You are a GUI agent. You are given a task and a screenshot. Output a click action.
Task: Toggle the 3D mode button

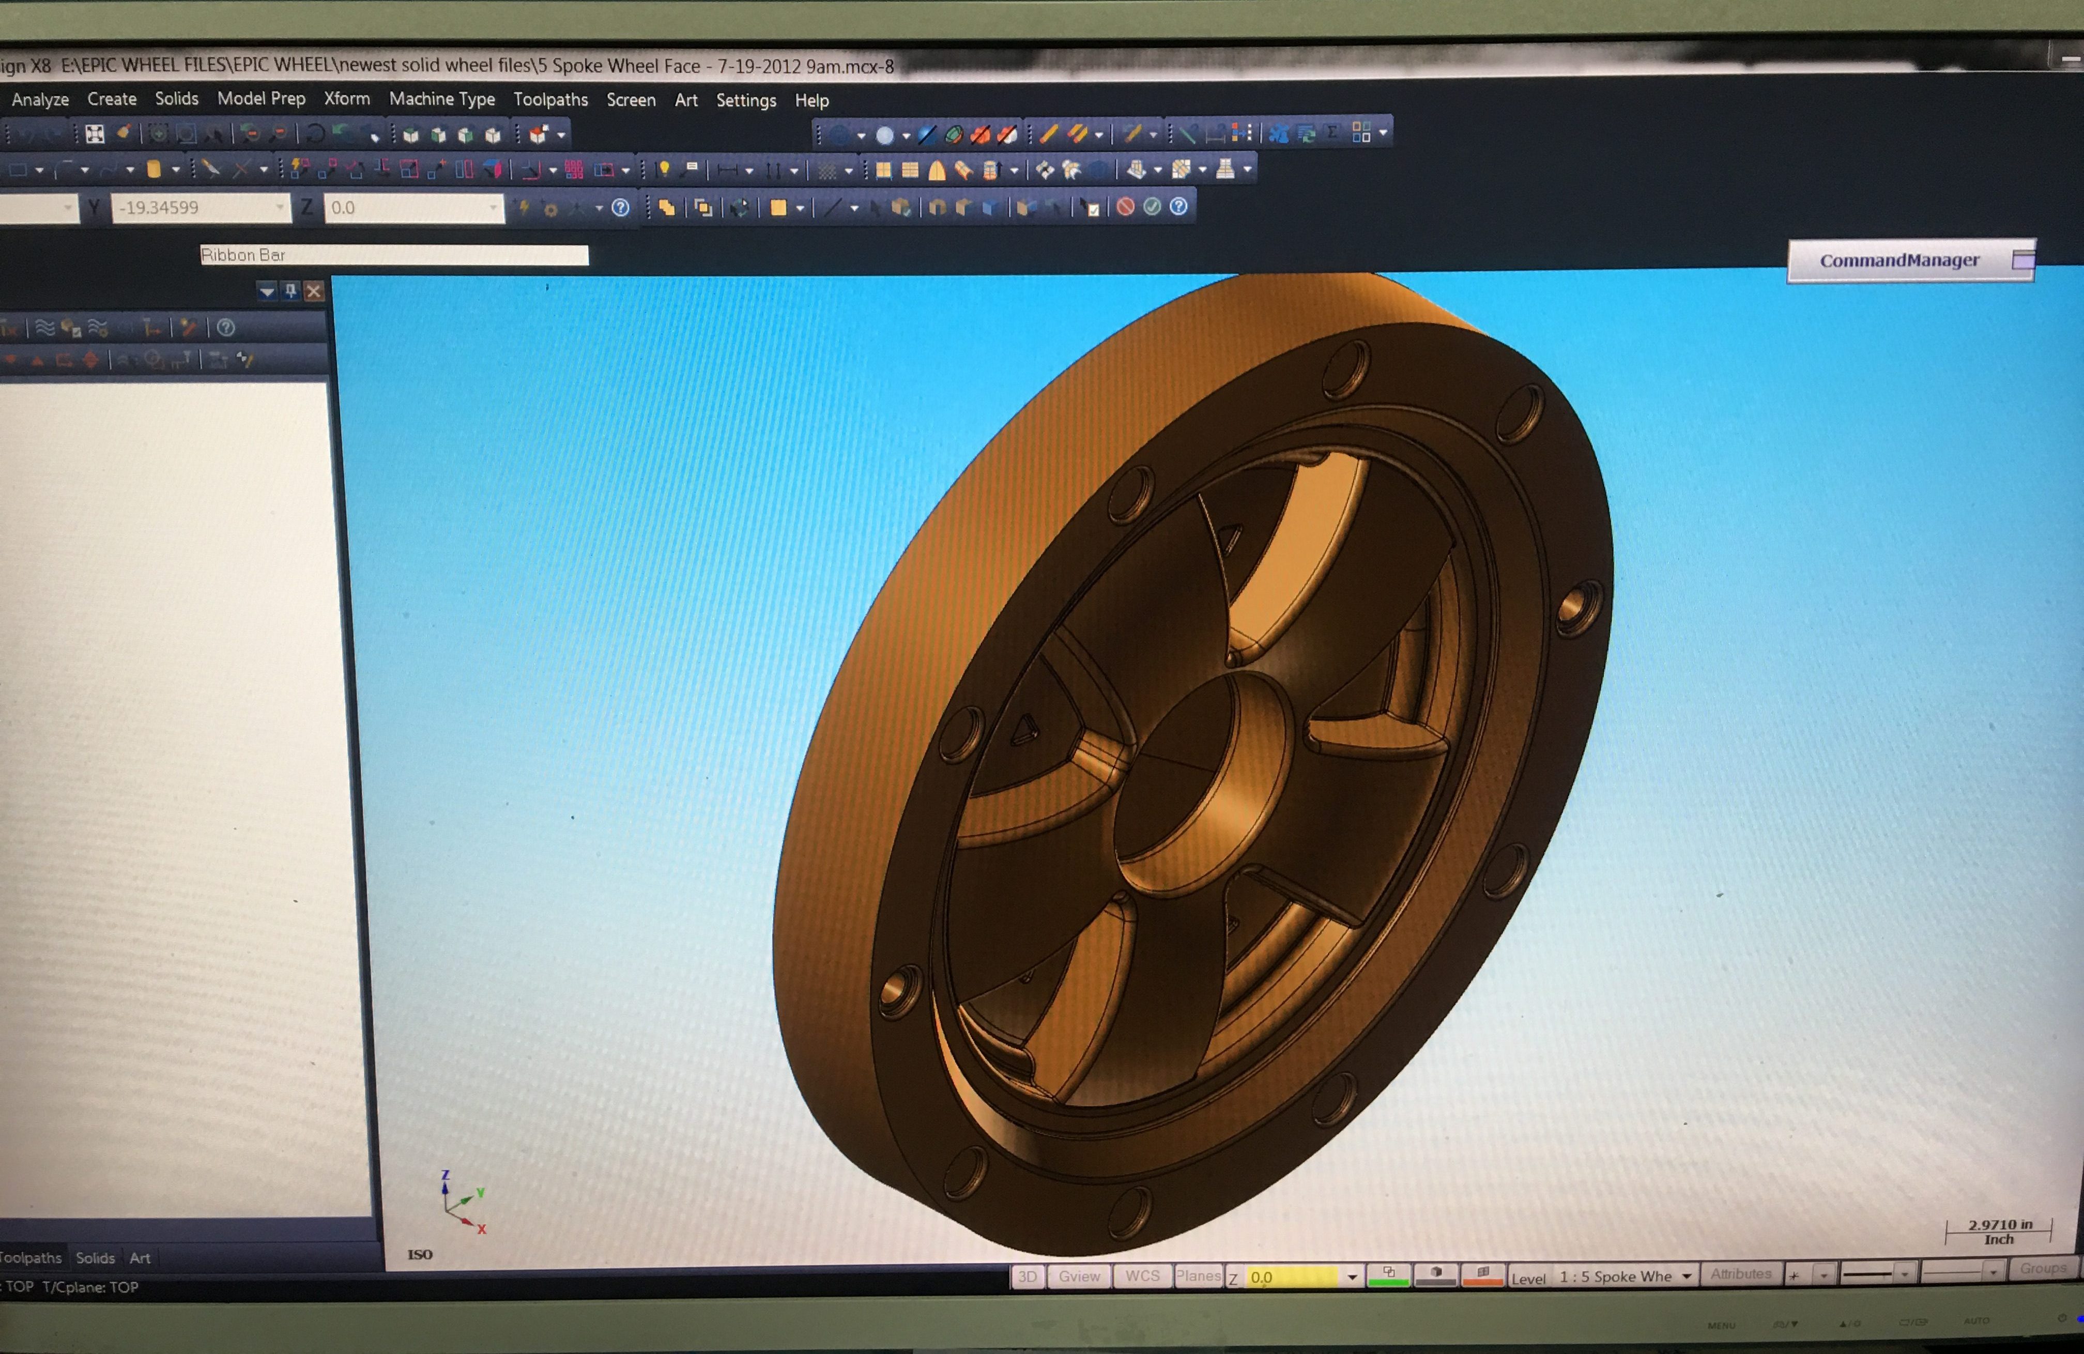pyautogui.click(x=1028, y=1276)
